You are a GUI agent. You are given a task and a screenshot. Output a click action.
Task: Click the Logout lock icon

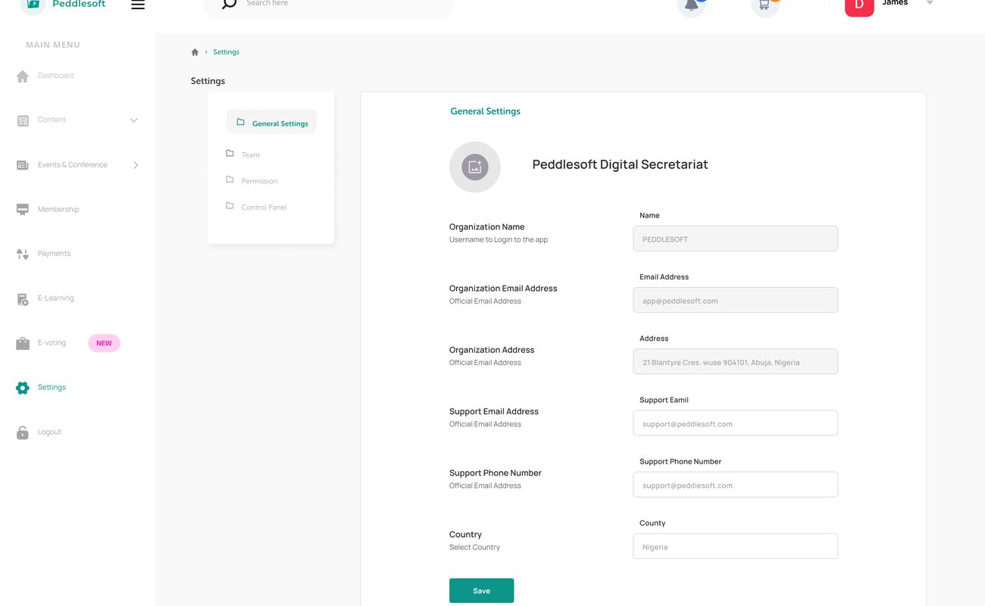[23, 433]
